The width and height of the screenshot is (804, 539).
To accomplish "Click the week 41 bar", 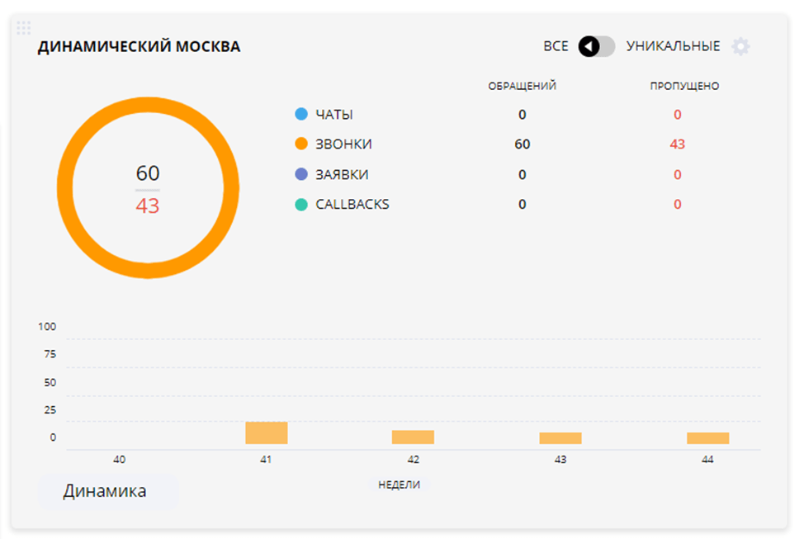I will pos(266,433).
